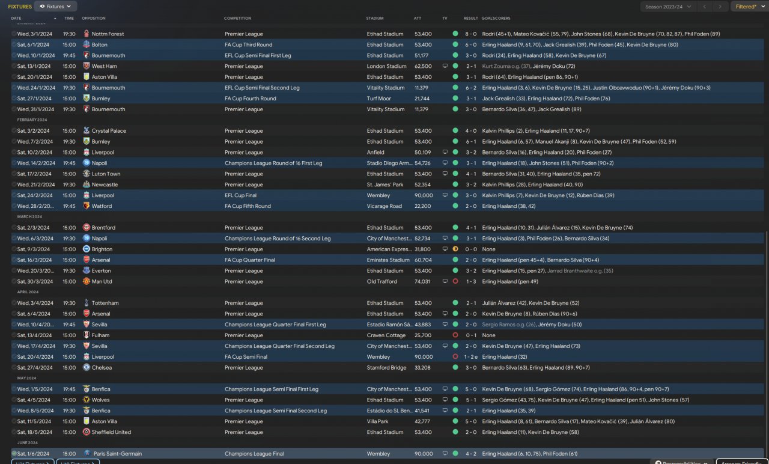Click the Anfield stadium name
The height and width of the screenshot is (464, 769).
(x=375, y=153)
